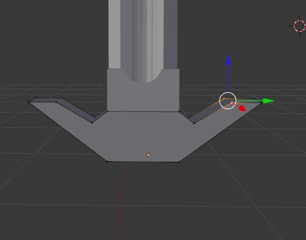The width and height of the screenshot is (306, 240).
Task: Click the blue Z-axis gizmo arrow
Action: coord(228,61)
